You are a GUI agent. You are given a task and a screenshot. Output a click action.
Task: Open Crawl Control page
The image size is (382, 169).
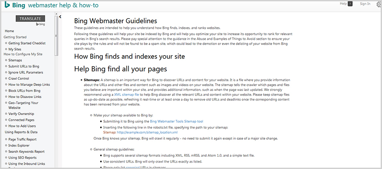(19, 79)
